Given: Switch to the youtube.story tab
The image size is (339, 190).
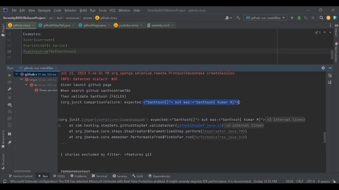Looking at the screenshot, I should (128, 25).
